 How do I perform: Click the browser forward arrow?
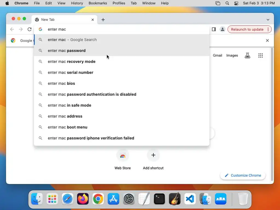click(x=21, y=29)
